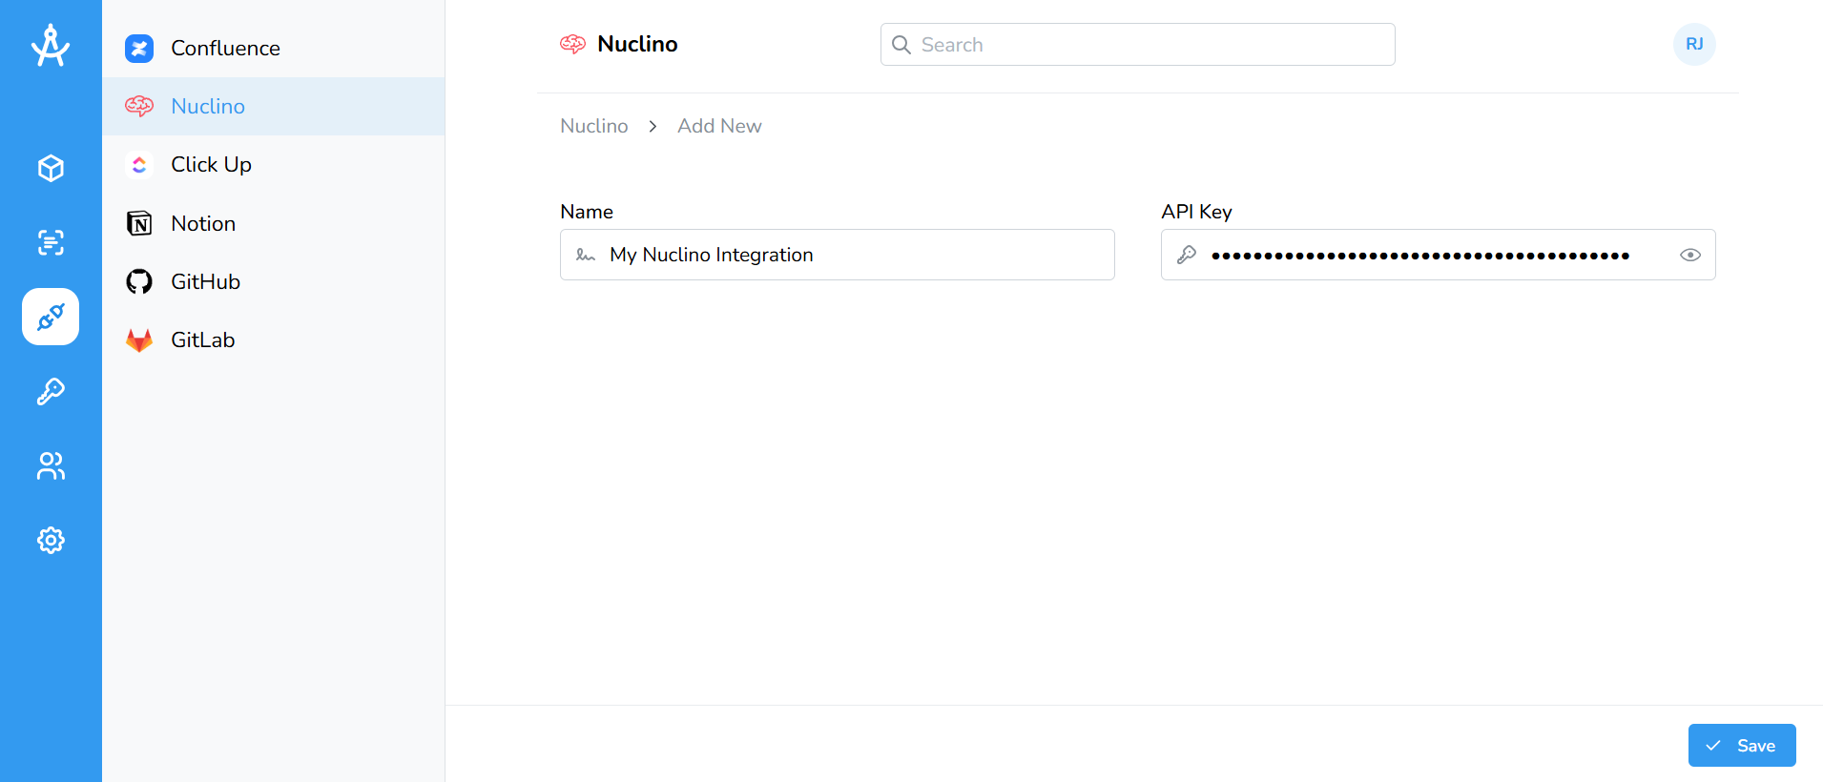
Task: Click the Confluence logo icon
Action: 139,49
